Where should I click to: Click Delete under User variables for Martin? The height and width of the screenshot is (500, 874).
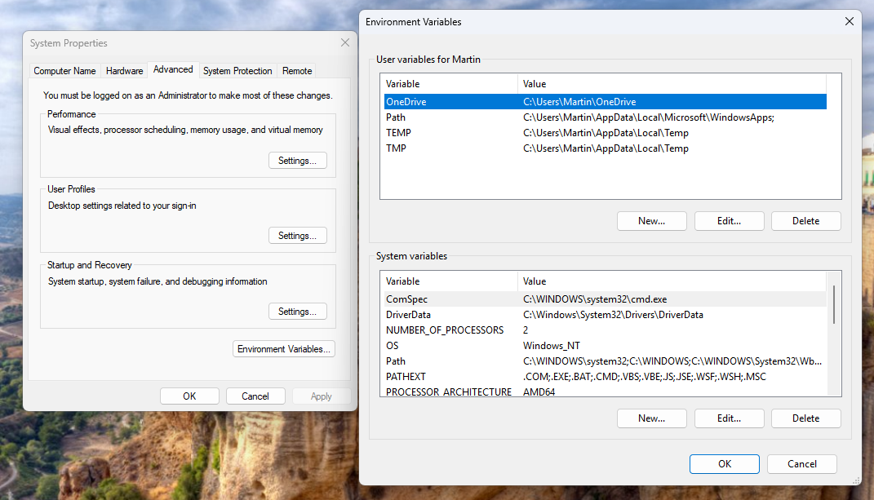(806, 221)
